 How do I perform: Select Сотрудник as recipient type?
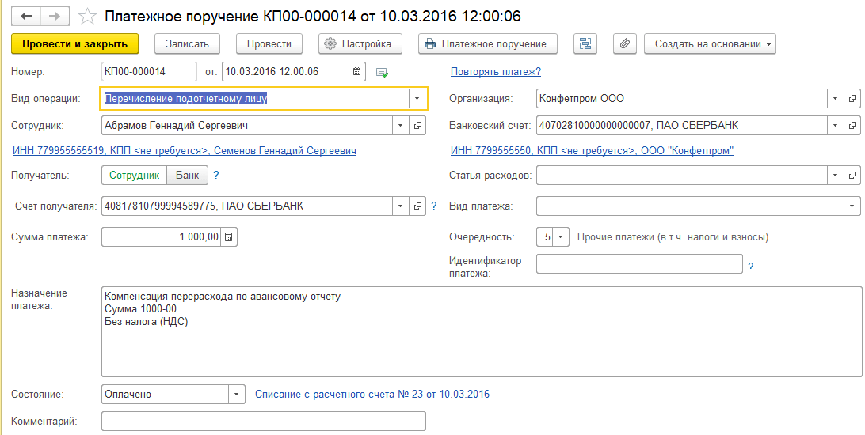[134, 176]
